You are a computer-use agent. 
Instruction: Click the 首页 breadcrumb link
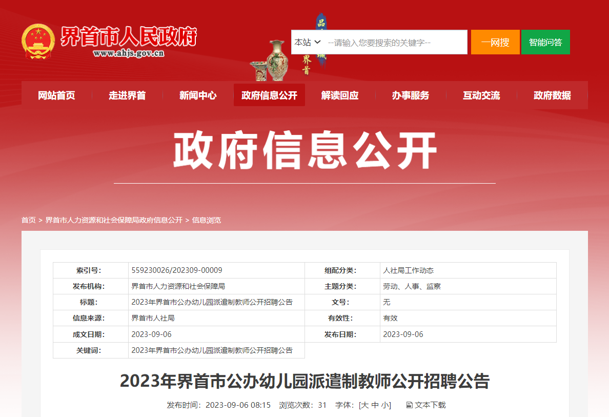click(28, 220)
